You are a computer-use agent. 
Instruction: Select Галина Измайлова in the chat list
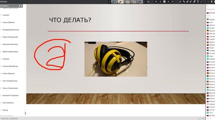coord(10,66)
